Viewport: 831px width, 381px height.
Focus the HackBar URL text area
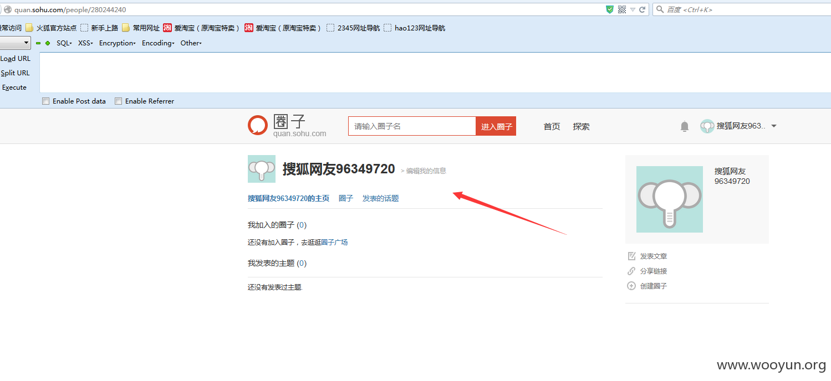pyautogui.click(x=435, y=73)
